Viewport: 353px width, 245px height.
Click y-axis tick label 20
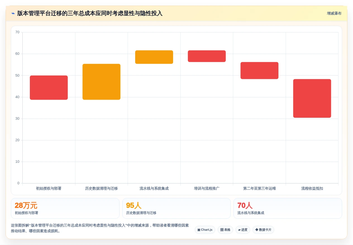17,140
